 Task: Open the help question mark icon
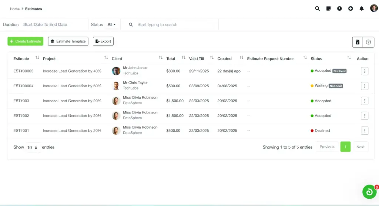point(368,42)
